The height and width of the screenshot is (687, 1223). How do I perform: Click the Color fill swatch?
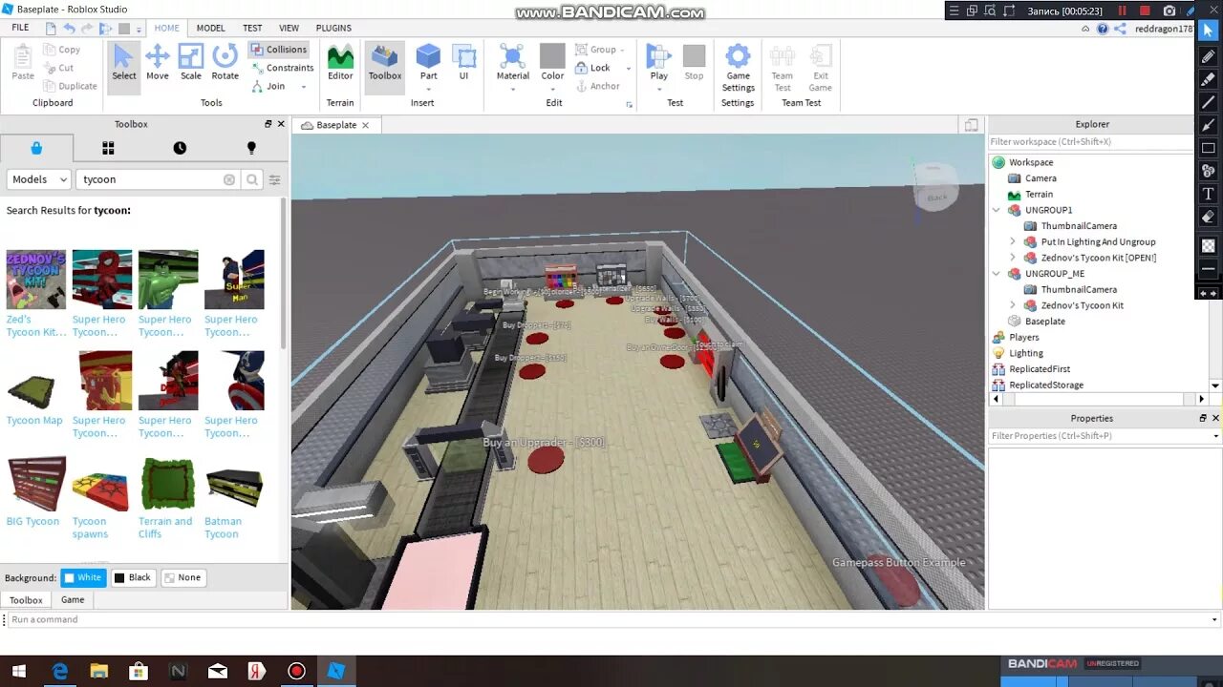[x=552, y=55]
